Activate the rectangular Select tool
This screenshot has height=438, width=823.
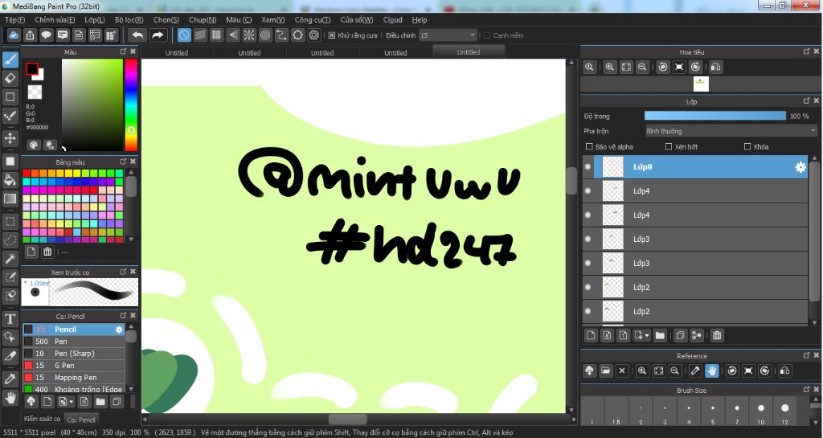coord(10,221)
